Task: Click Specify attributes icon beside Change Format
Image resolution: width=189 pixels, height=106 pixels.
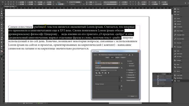Action: [x=121, y=86]
